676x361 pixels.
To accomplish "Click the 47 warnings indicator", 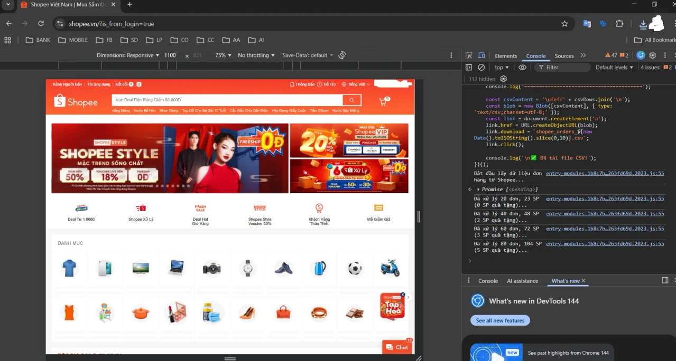I will click(611, 55).
